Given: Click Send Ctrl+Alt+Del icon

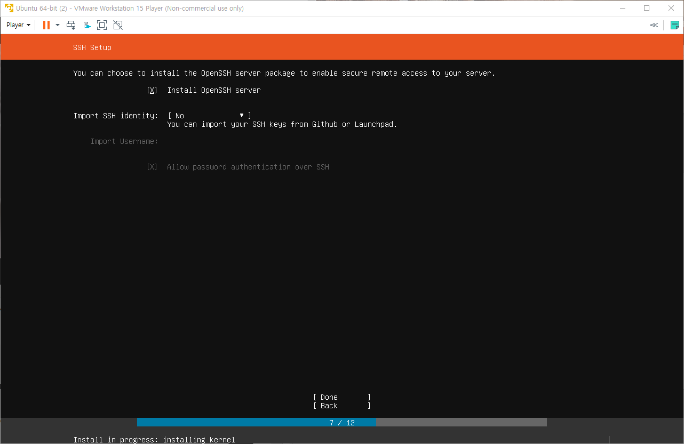Looking at the screenshot, I should (71, 25).
